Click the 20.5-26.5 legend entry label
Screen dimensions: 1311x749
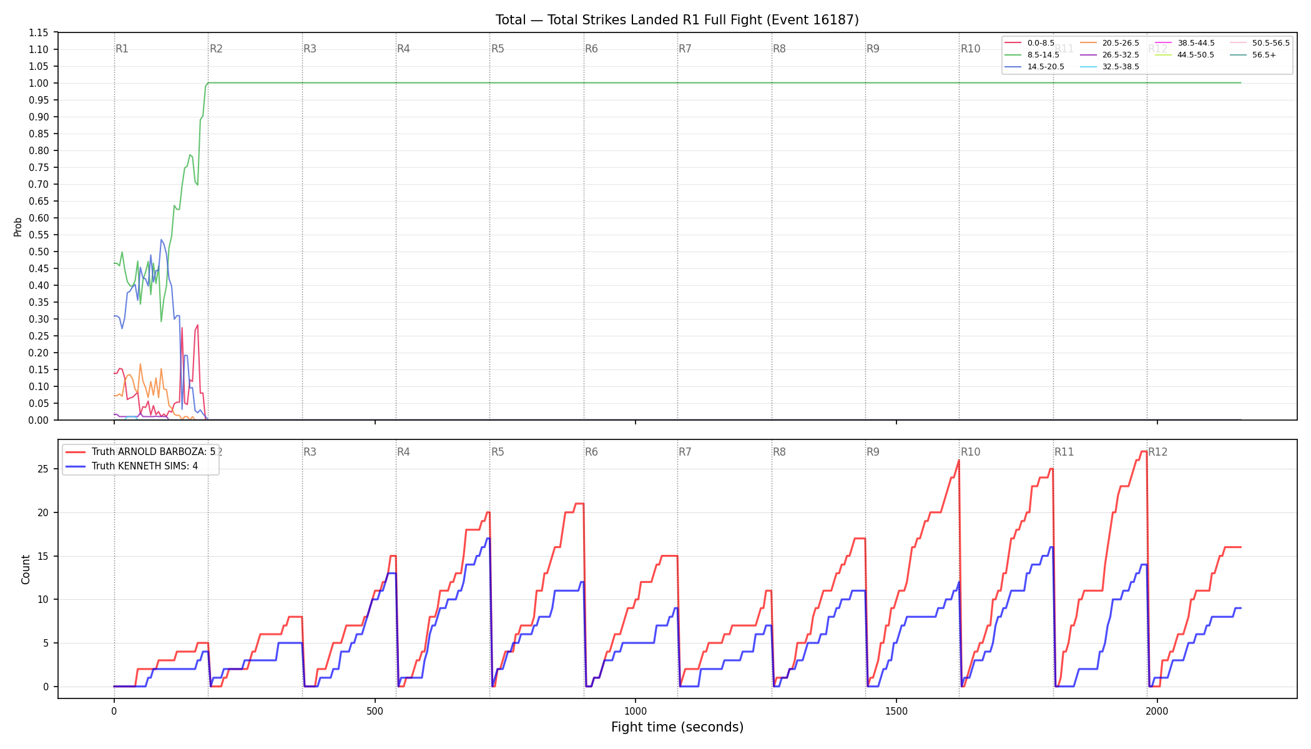point(1121,43)
